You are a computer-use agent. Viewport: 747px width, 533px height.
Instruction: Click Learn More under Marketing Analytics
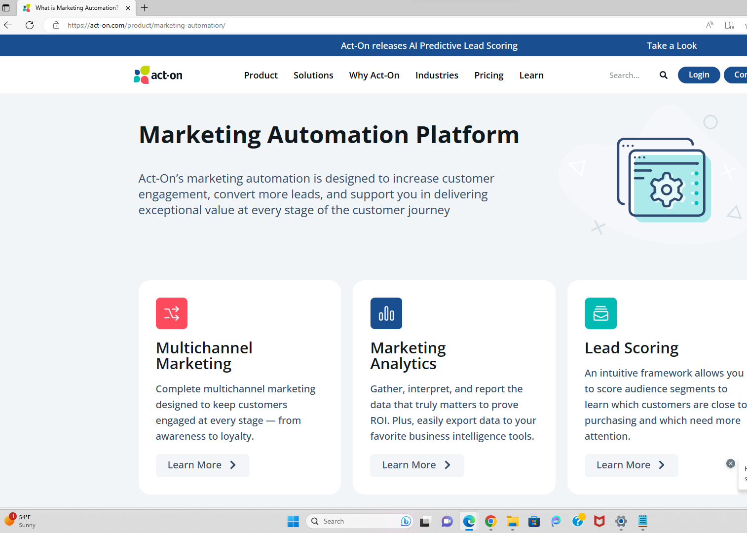pos(417,465)
